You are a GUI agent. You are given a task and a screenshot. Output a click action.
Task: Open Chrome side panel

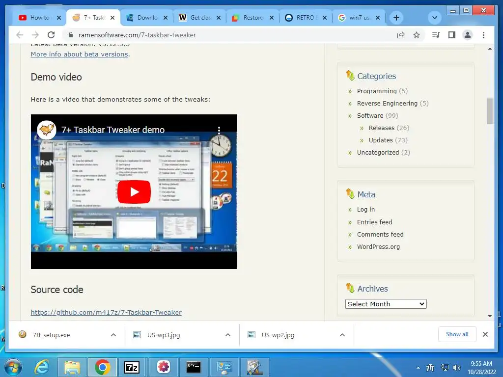click(452, 35)
